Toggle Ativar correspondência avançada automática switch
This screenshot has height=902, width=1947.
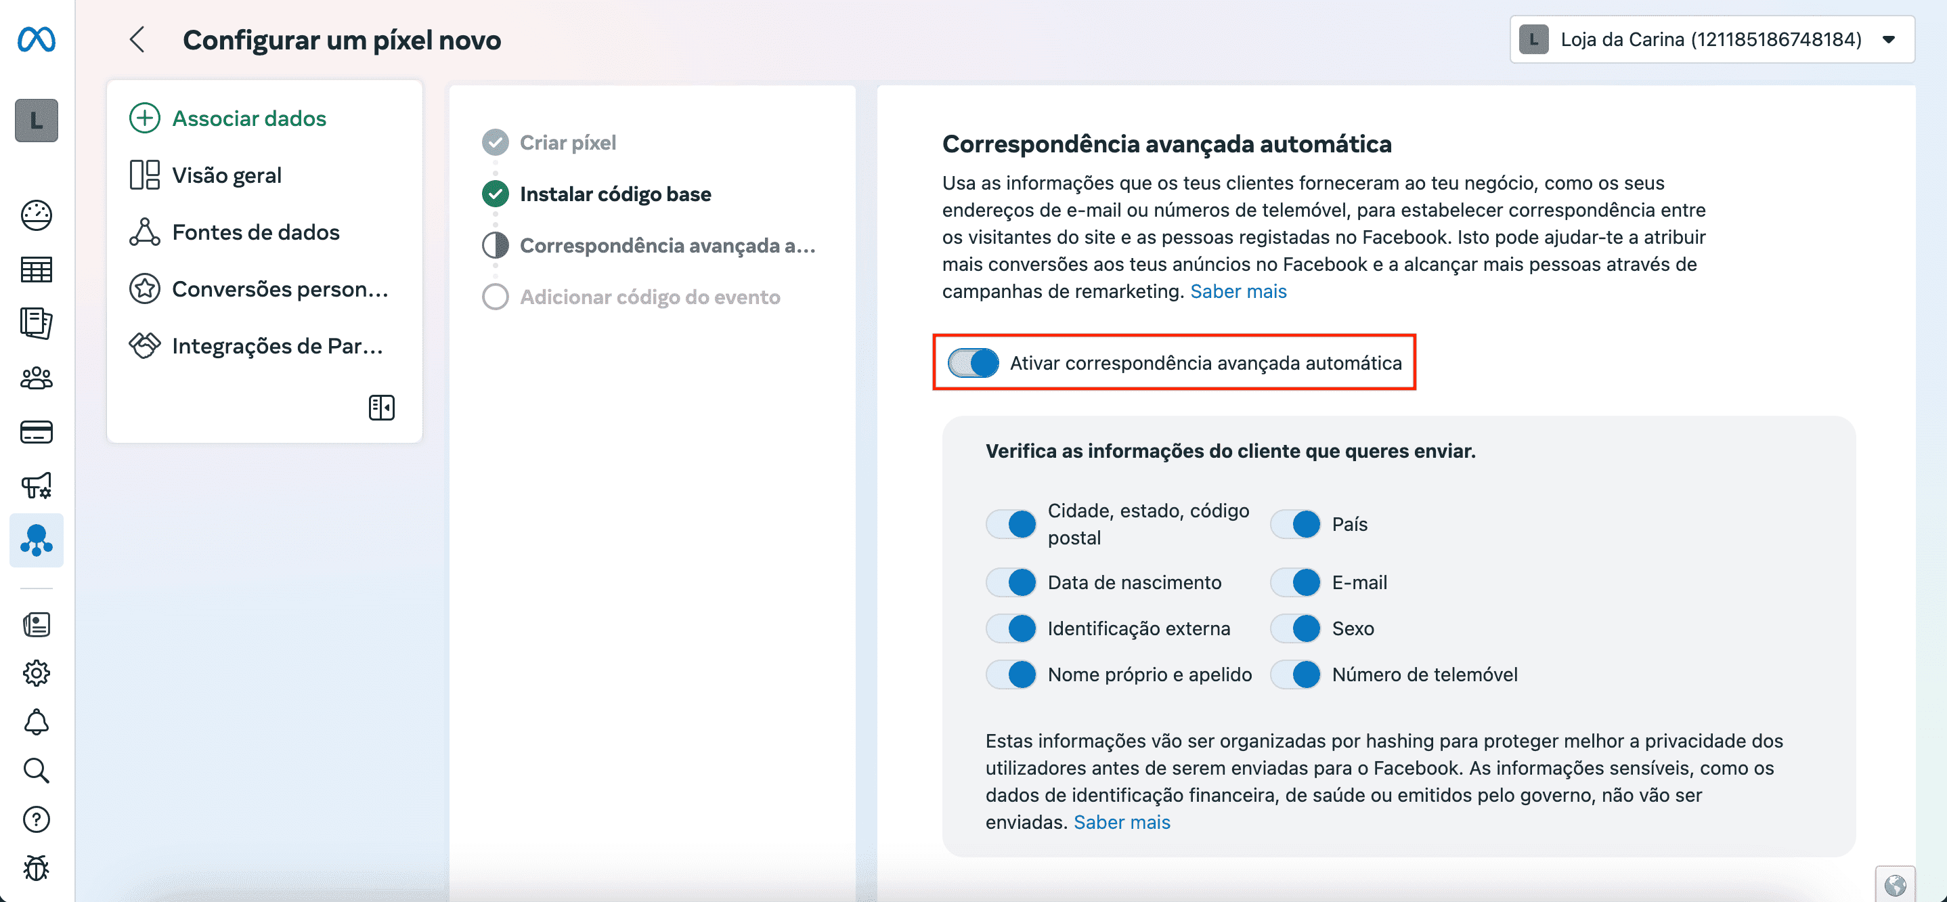(973, 363)
